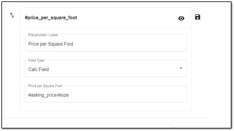Select the 'Calc Field' value text
This screenshot has width=234, height=131.
pos(38,69)
